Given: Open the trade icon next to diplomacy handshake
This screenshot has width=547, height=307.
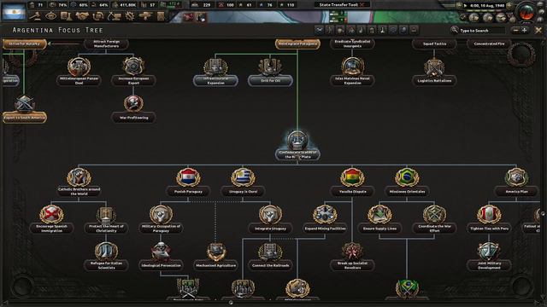Looking at the screenshot, I should (x=98, y=16).
